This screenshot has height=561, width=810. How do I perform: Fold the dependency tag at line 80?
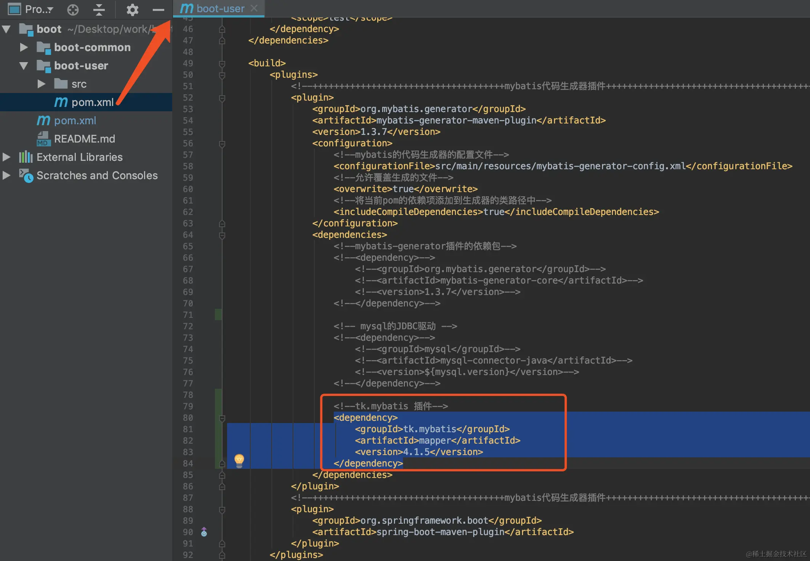click(x=222, y=418)
